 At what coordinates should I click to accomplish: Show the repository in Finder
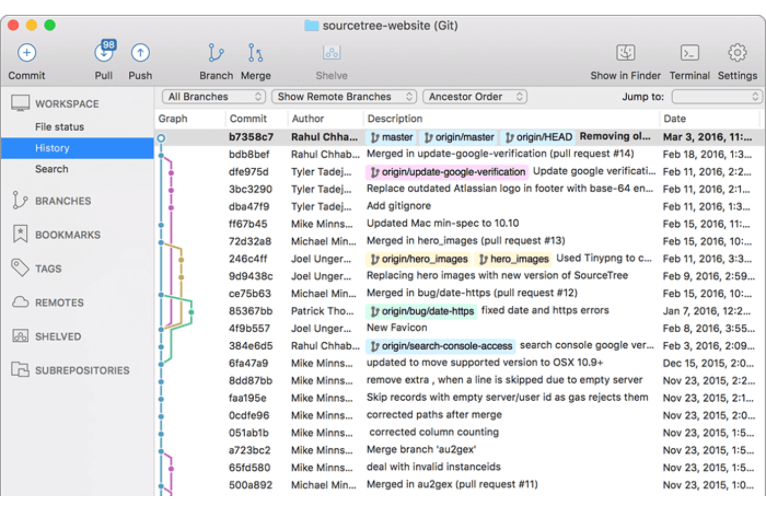pyautogui.click(x=626, y=53)
